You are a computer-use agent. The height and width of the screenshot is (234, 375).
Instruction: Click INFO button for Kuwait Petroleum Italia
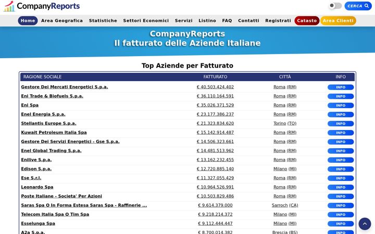(341, 133)
